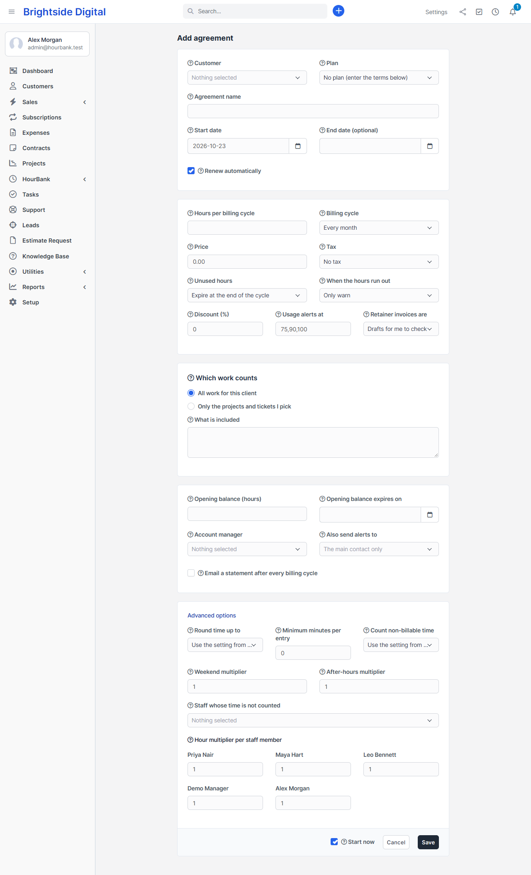Open the to-do checklist icon
This screenshot has width=531, height=875.
tap(479, 12)
